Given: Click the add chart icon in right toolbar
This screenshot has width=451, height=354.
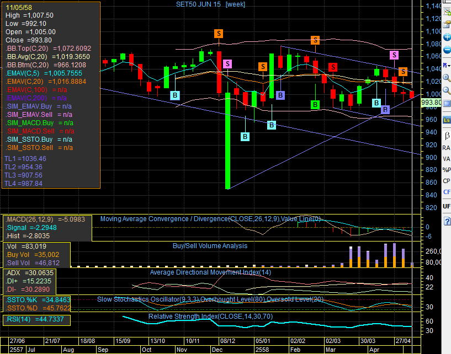Looking at the screenshot, I should pos(447,11).
